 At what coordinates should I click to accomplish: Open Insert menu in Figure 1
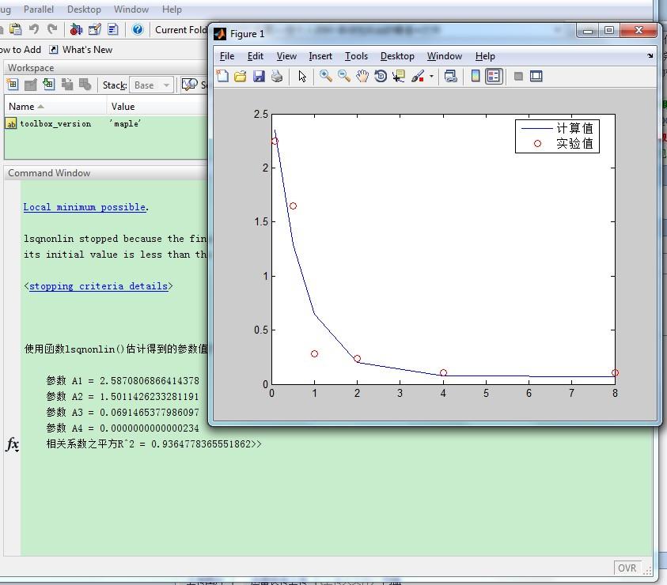tap(320, 56)
